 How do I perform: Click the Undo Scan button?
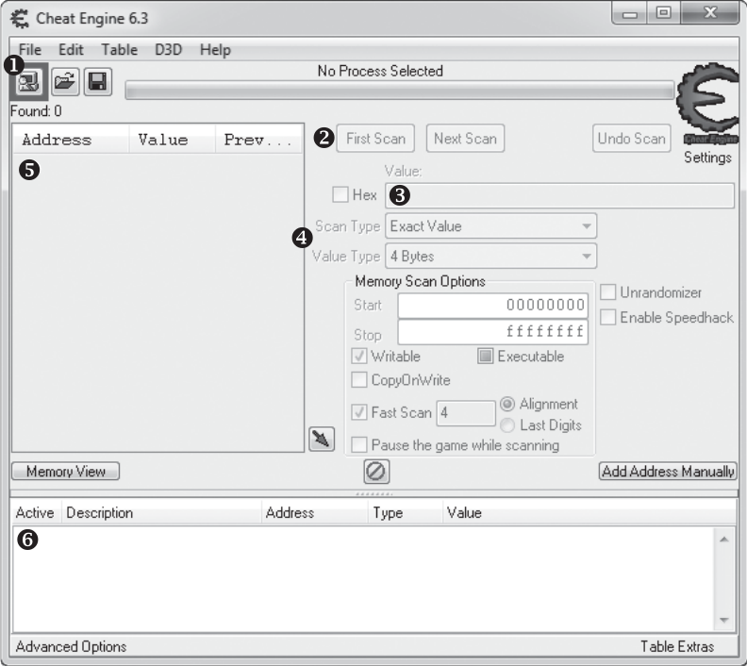[632, 139]
